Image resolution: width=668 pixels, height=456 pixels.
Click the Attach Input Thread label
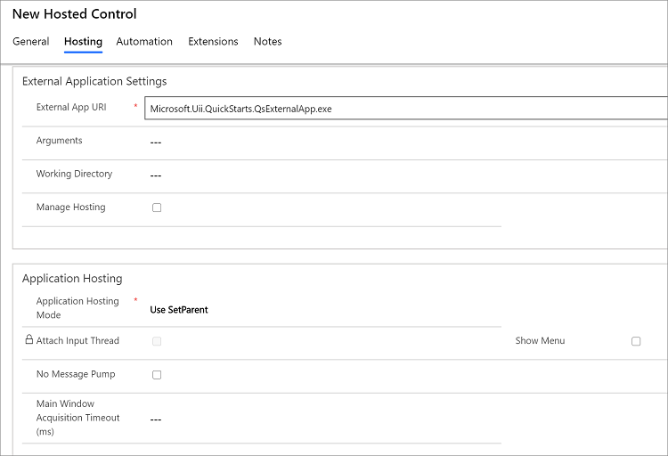click(77, 340)
